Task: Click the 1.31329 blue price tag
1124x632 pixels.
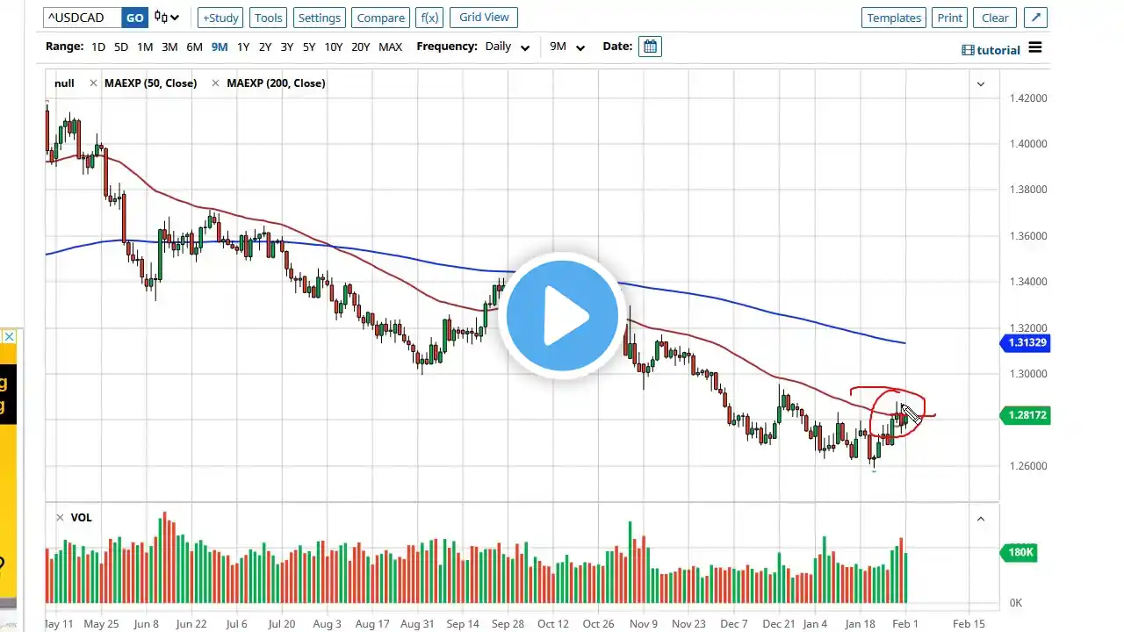Action: coord(1025,342)
